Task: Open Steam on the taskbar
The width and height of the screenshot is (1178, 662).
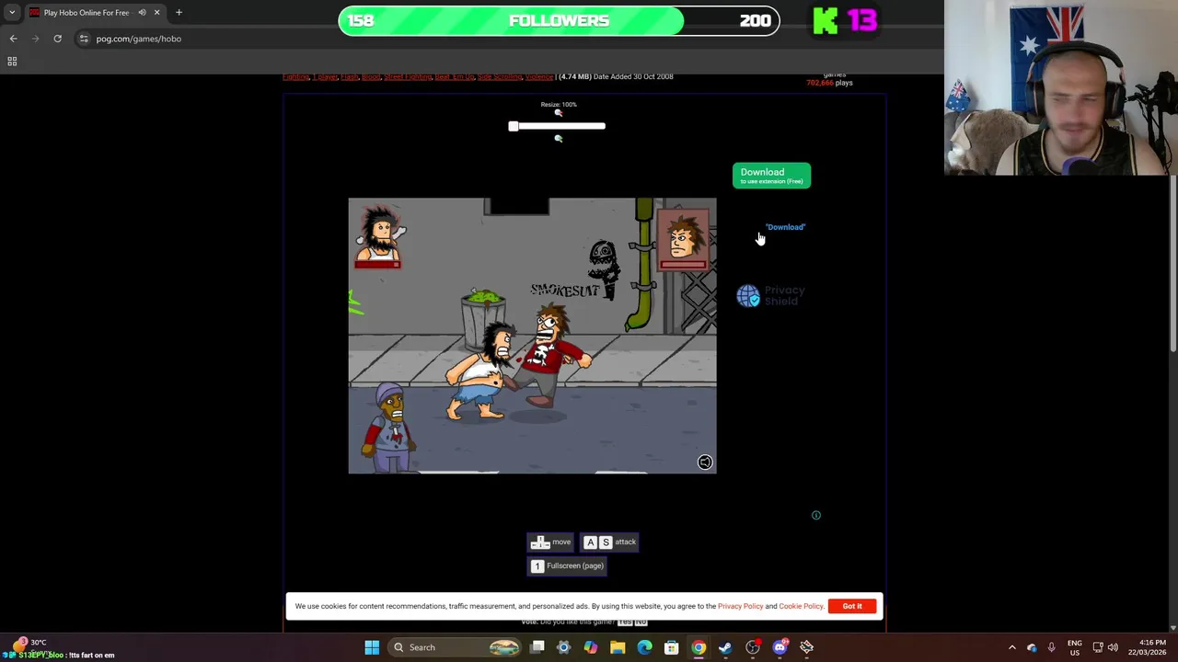Action: point(725,647)
